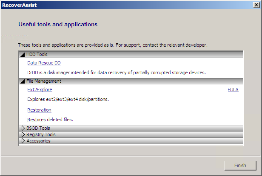Click the Finish button
This screenshot has height=176, width=262.
coord(240,165)
